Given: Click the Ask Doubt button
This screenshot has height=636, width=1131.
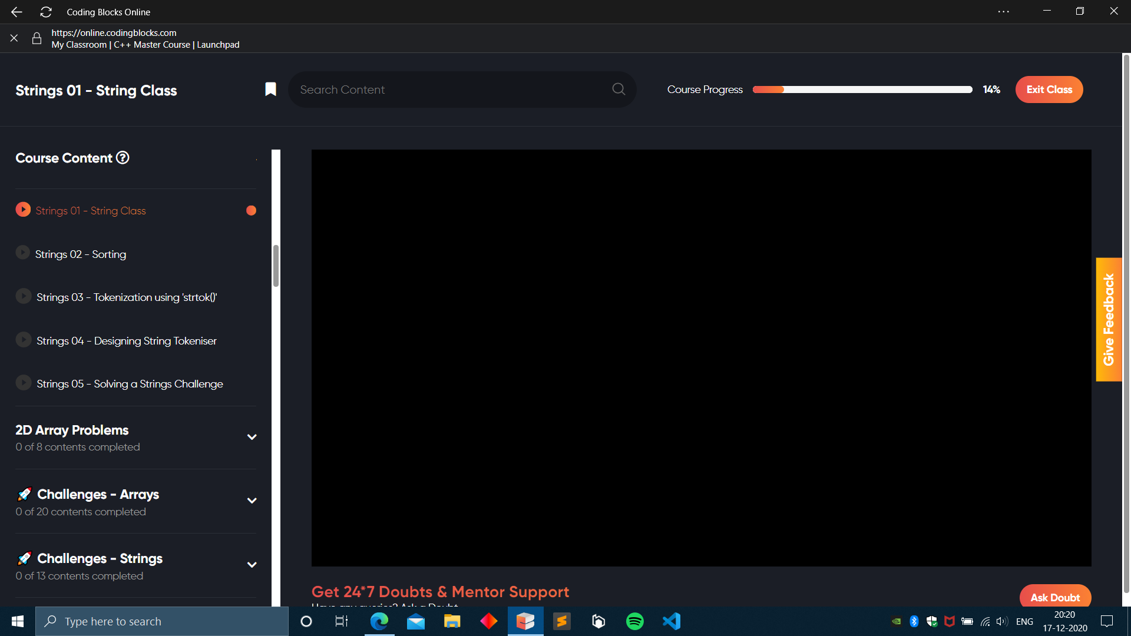Looking at the screenshot, I should [1055, 597].
